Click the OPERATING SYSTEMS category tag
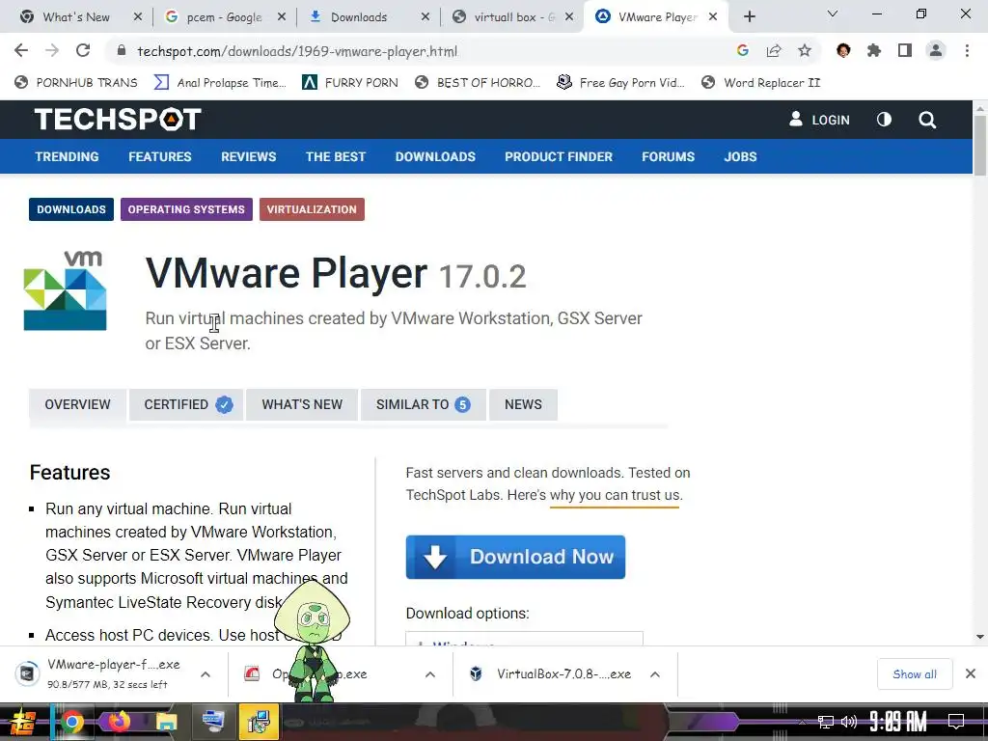This screenshot has height=741, width=988. [186, 209]
